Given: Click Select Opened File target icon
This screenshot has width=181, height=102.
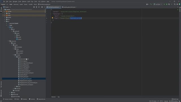Looking at the screenshot, I should pos(34,7).
